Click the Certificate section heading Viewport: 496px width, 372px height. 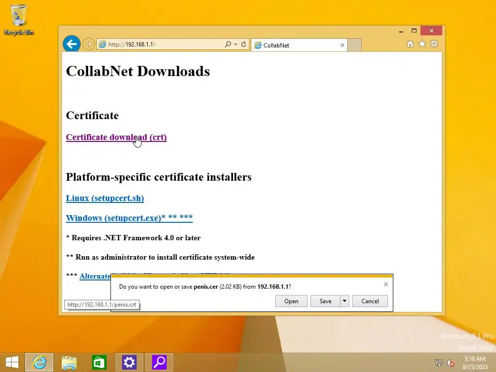point(93,115)
